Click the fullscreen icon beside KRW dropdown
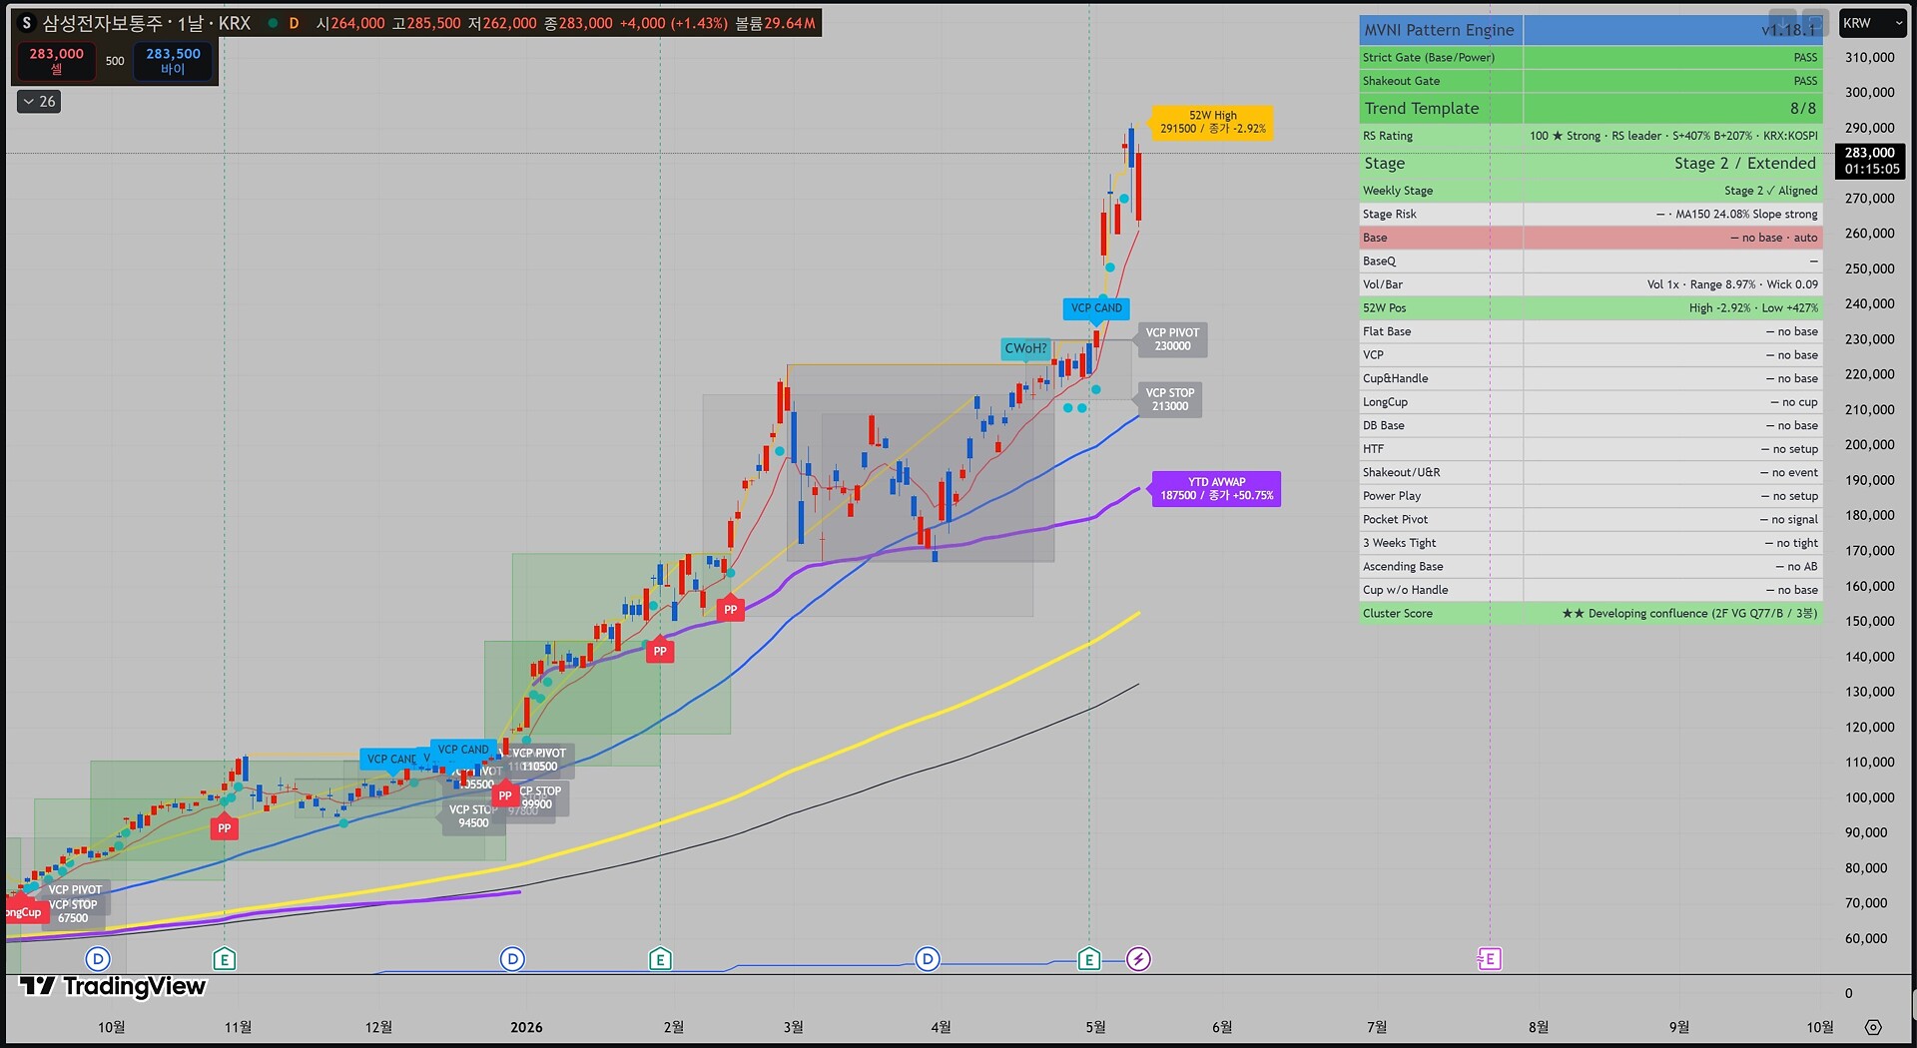The width and height of the screenshot is (1917, 1048). [1815, 22]
